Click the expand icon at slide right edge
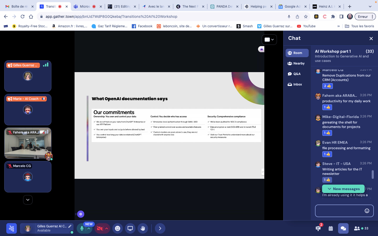This screenshot has height=236, width=378. 263,172
